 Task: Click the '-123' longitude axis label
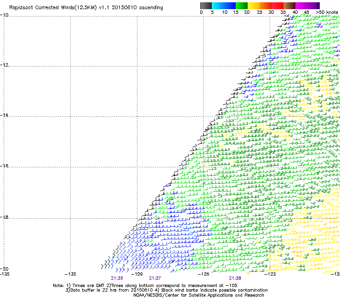tap(270, 274)
